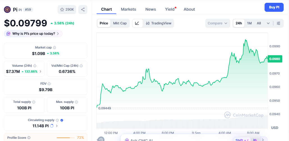Click the Profile Score progress bar
Screen dimensions: 289x141
tap(66, 138)
